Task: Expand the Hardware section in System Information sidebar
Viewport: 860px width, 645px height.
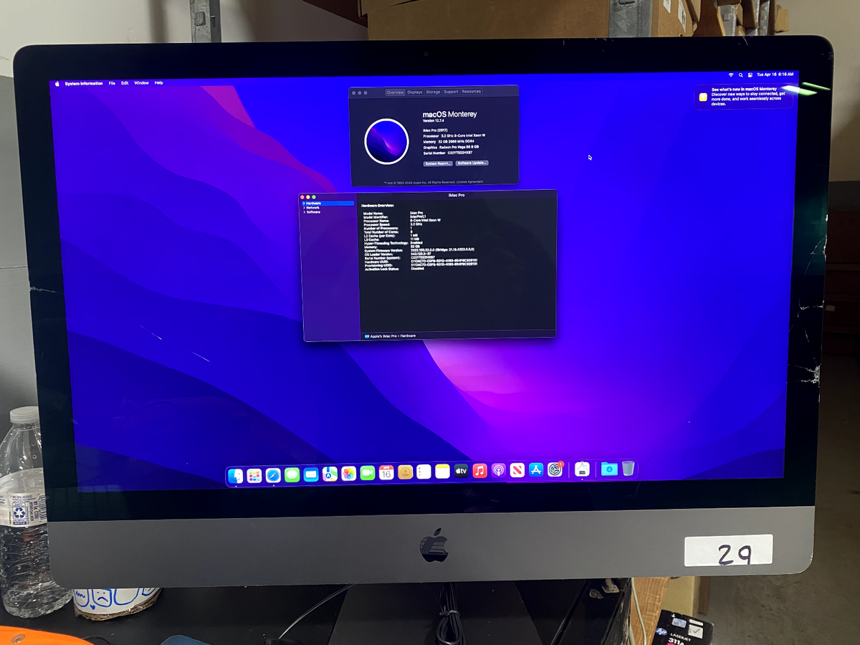Action: (305, 204)
